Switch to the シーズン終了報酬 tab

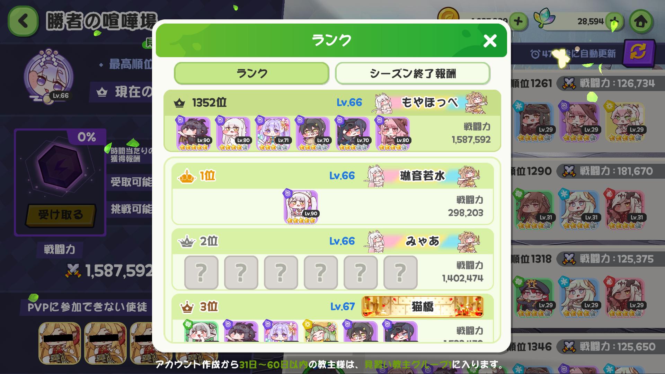pyautogui.click(x=413, y=73)
